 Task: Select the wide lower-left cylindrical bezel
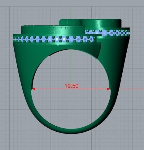pyautogui.click(x=53, y=30)
